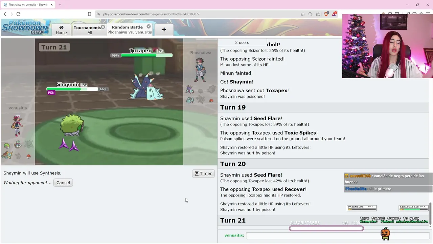The height and width of the screenshot is (244, 433).
Task: Click the opposing Toxapex sprite
Action: tap(147, 87)
